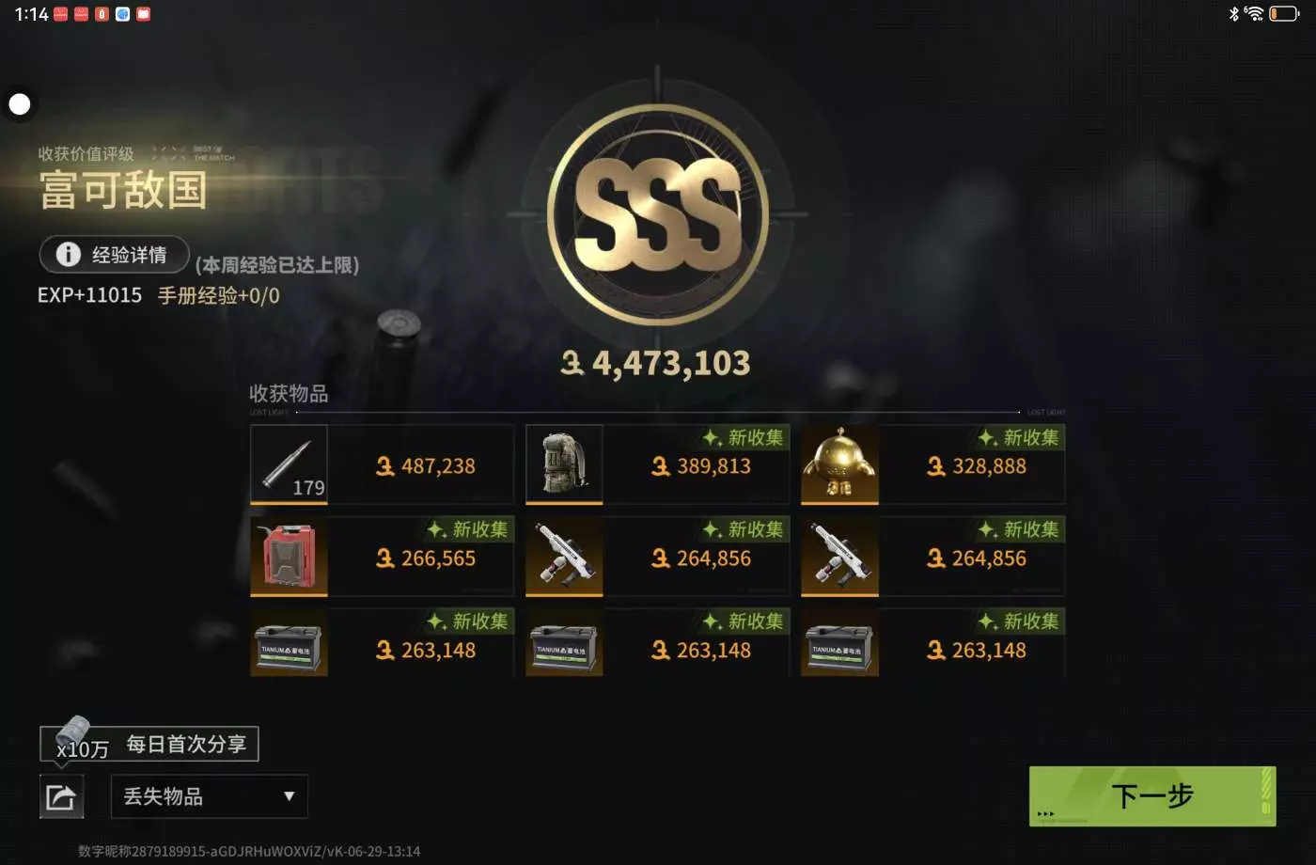Select the bottom-right Tianium battery icon
Screen dimensions: 1316x865
pos(839,647)
